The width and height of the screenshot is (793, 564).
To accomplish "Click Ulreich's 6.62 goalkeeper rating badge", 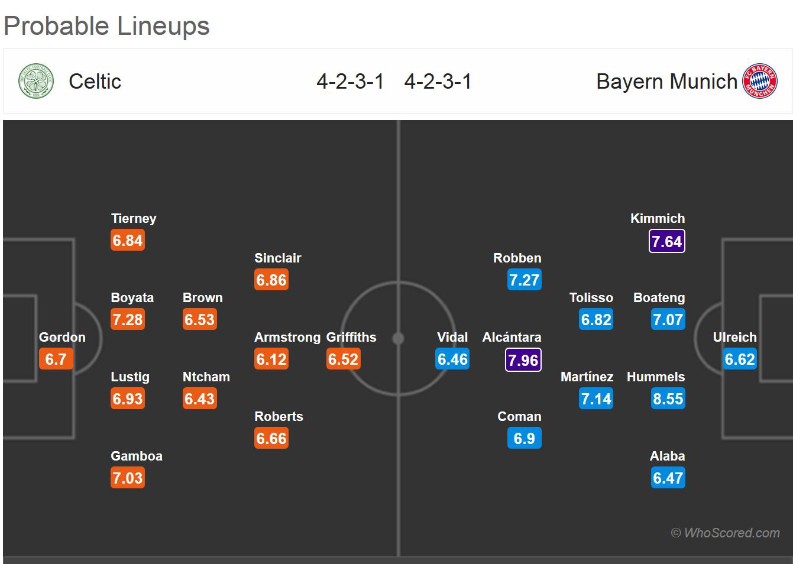I will tap(740, 359).
